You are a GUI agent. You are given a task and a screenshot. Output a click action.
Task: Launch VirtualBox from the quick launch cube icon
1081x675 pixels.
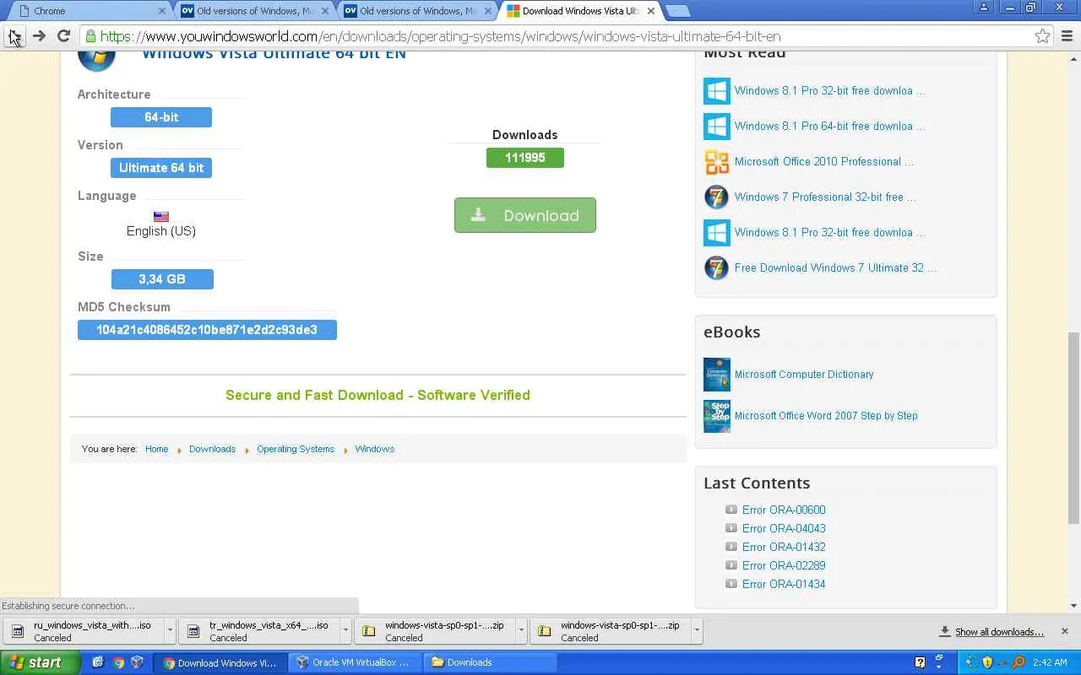137,662
